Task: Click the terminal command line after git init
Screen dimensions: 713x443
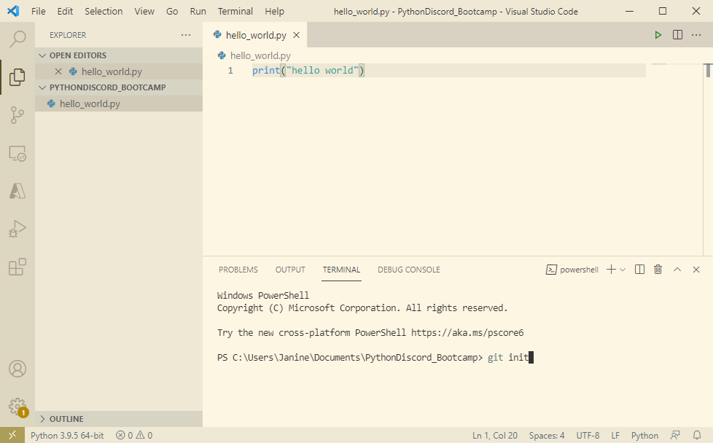Action: pos(531,358)
